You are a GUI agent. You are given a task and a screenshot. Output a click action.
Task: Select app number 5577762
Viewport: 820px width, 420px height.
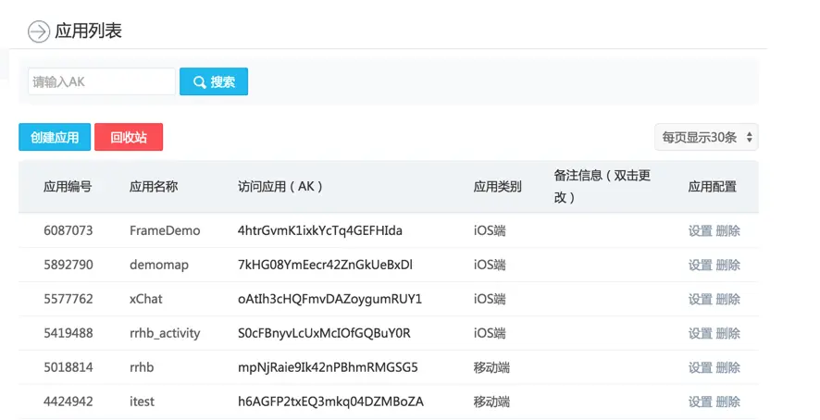[x=68, y=299]
